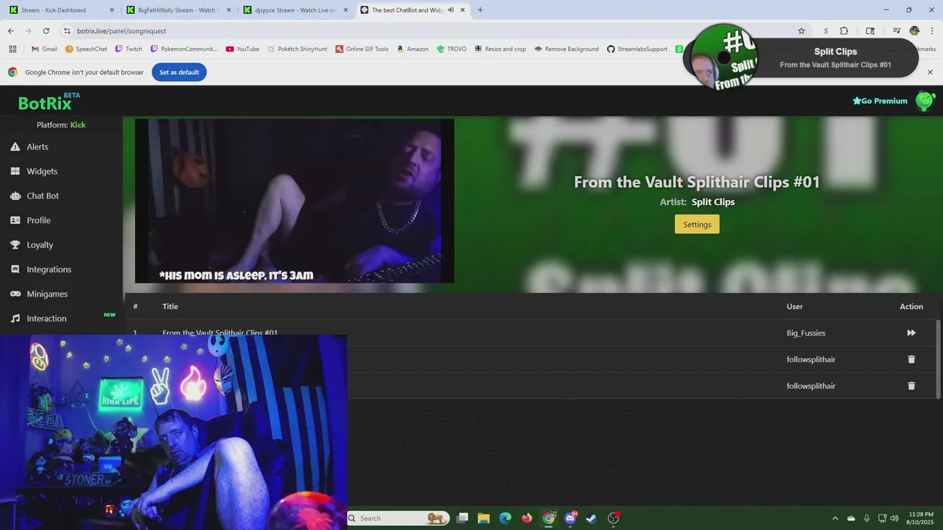Mute the BotRix tab audio indicator

[450, 10]
